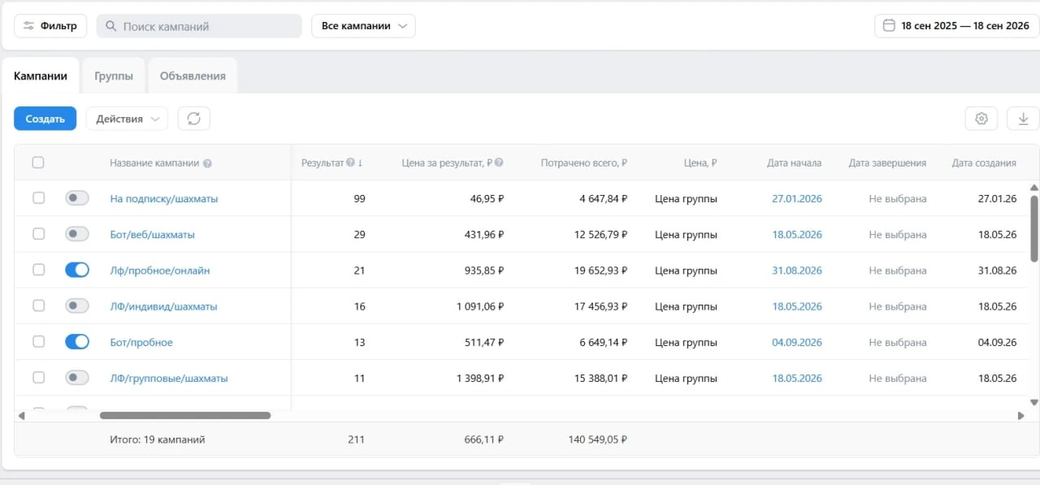
Task: Tick the select-all checkbox in table header
Action: point(38,162)
